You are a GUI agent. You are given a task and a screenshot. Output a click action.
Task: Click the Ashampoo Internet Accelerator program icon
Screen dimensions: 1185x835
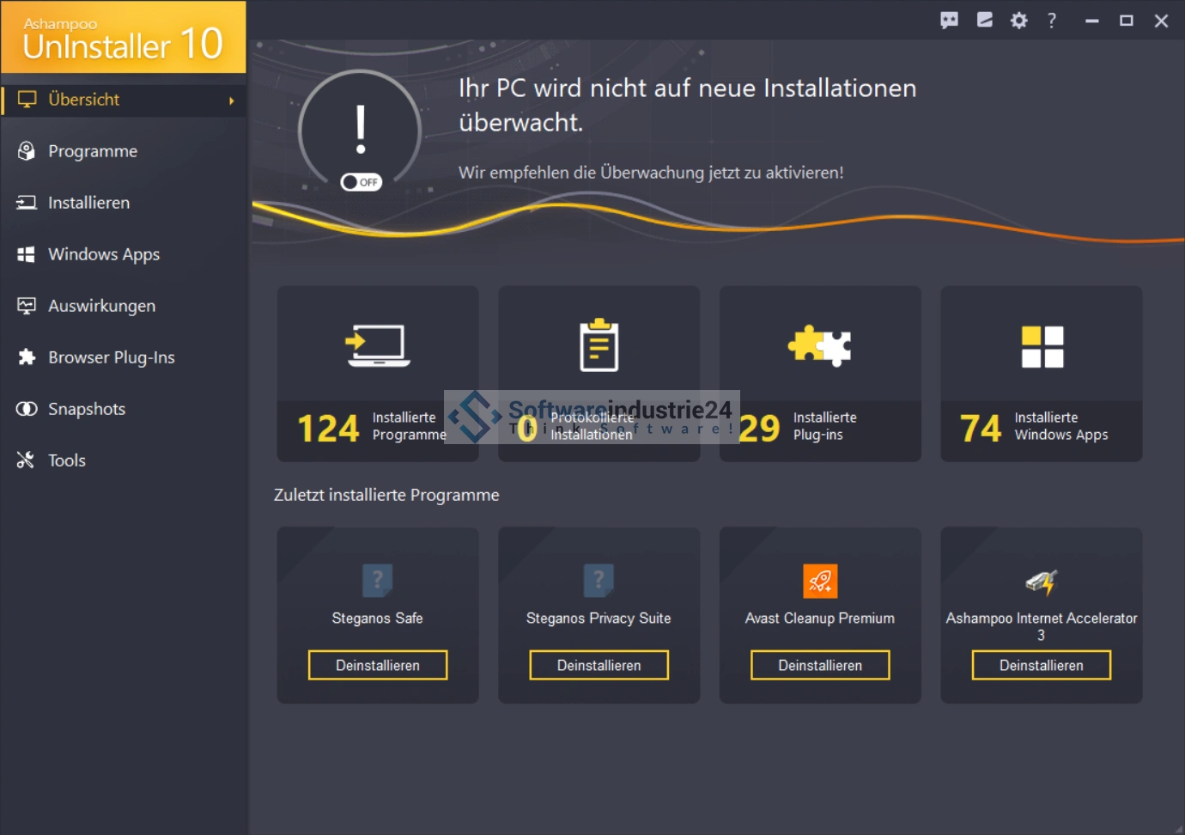pyautogui.click(x=1041, y=582)
